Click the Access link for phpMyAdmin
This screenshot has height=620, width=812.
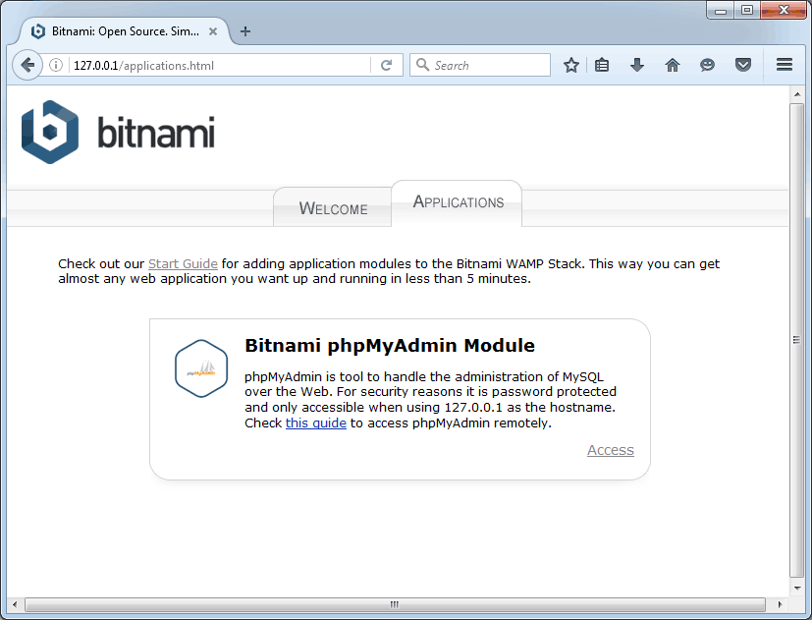coord(610,450)
